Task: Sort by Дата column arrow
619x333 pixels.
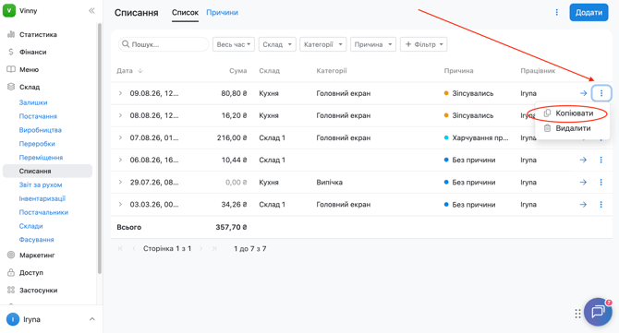Action: pos(140,71)
